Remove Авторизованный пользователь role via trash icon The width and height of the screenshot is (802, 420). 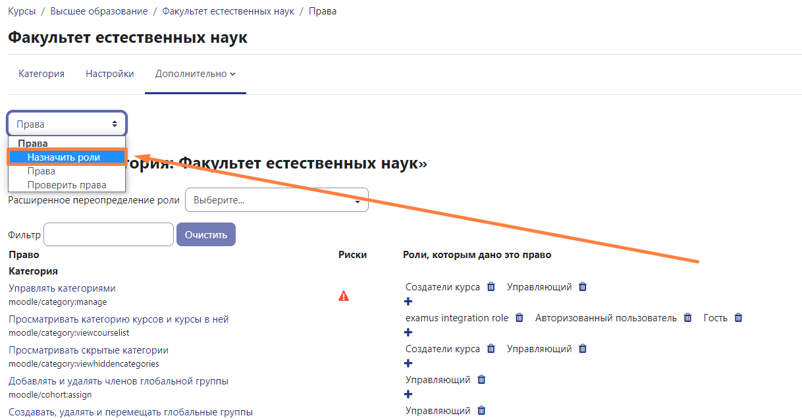tap(687, 318)
